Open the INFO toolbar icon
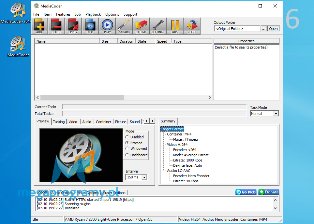 pos(90,26)
